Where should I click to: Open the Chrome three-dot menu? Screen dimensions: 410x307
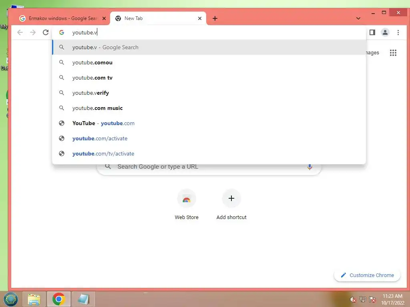[x=398, y=32]
